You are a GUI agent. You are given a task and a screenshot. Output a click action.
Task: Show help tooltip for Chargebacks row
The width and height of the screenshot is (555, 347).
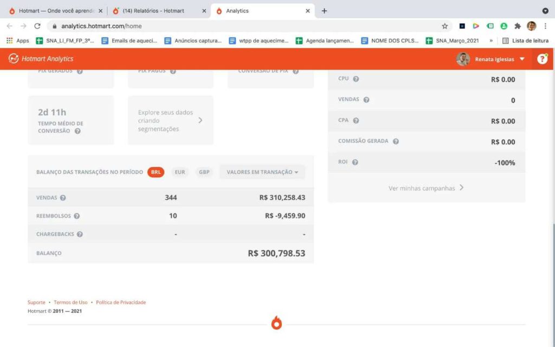click(x=80, y=234)
